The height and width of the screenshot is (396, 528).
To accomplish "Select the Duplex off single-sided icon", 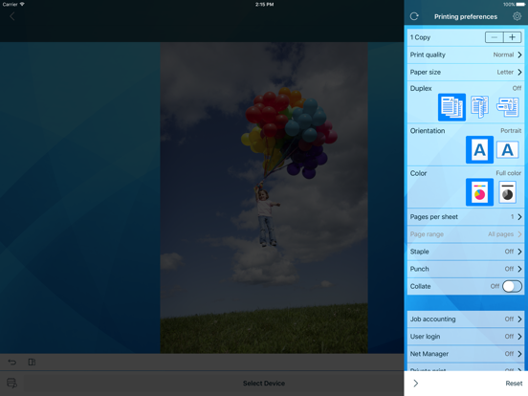I will pos(451,107).
